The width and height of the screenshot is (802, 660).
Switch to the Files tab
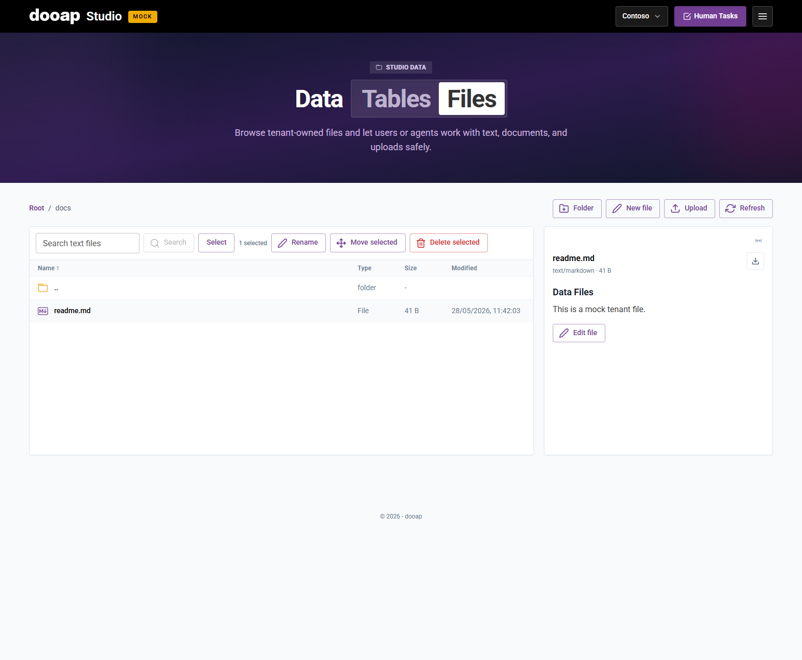[471, 99]
